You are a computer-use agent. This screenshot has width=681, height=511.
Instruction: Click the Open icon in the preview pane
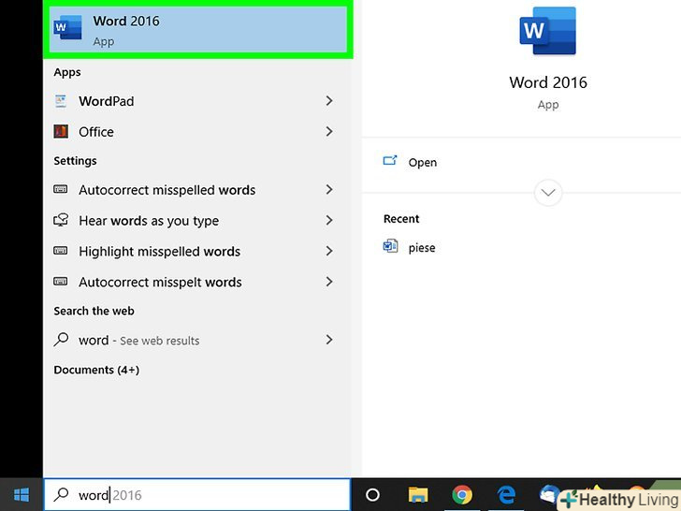pos(389,161)
